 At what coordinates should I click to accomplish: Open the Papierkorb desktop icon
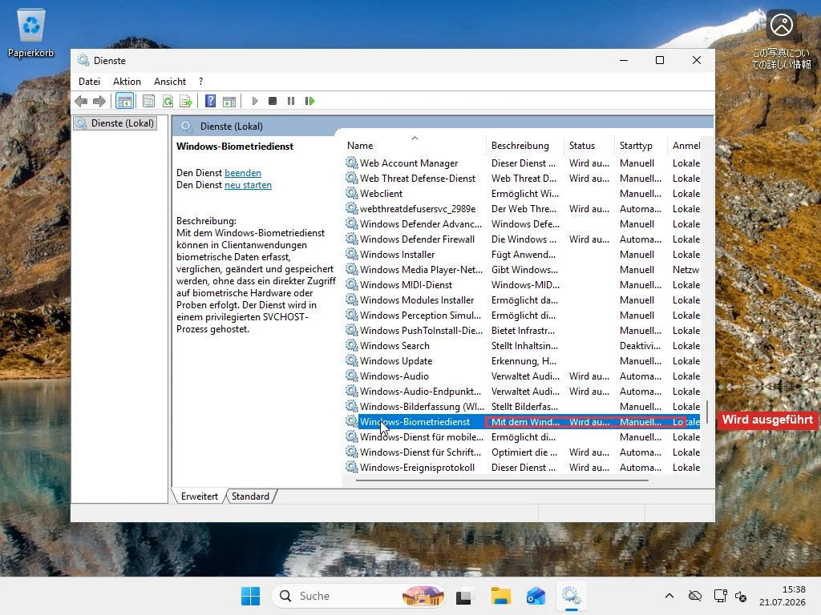[31, 34]
